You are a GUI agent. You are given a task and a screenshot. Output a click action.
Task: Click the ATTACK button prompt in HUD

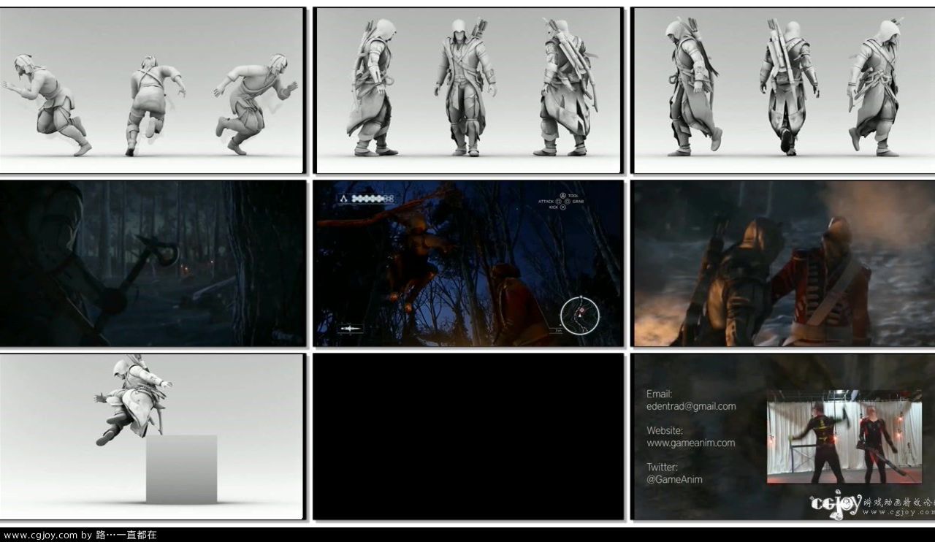[x=549, y=201]
